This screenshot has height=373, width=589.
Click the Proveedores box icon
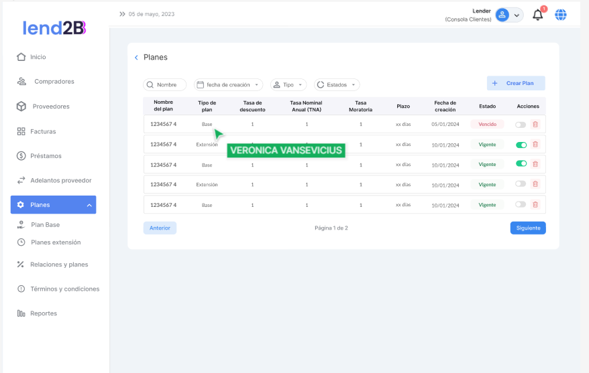coord(21,106)
